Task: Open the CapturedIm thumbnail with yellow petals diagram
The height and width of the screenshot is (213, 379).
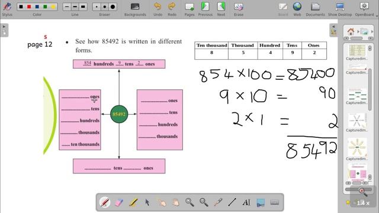Action: [x=357, y=148]
